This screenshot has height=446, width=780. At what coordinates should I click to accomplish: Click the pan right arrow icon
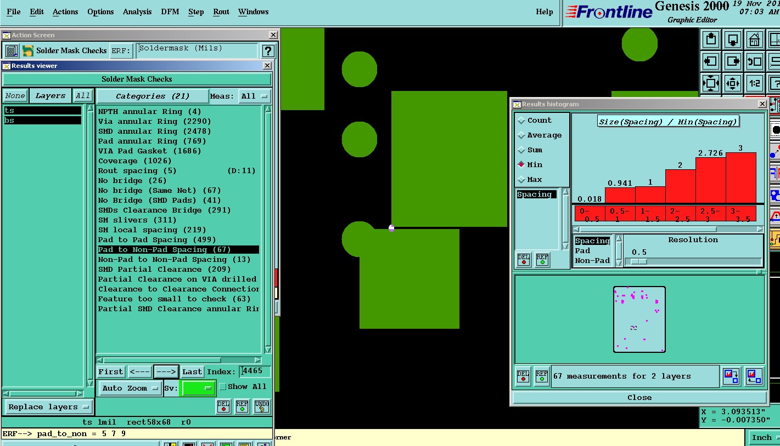(733, 61)
